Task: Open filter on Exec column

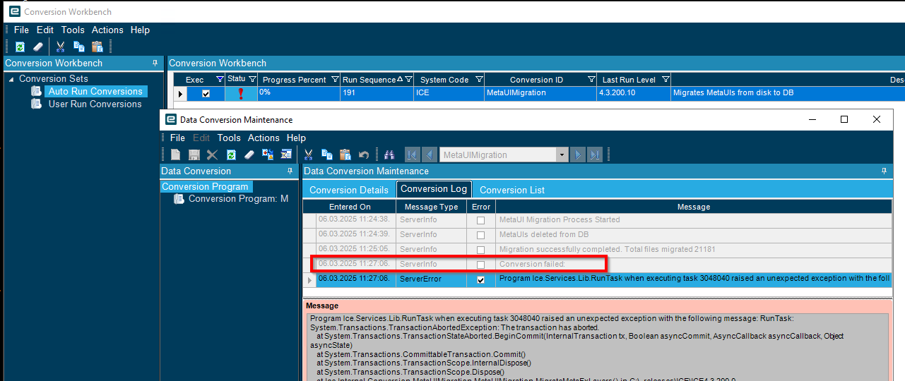Action: [219, 80]
